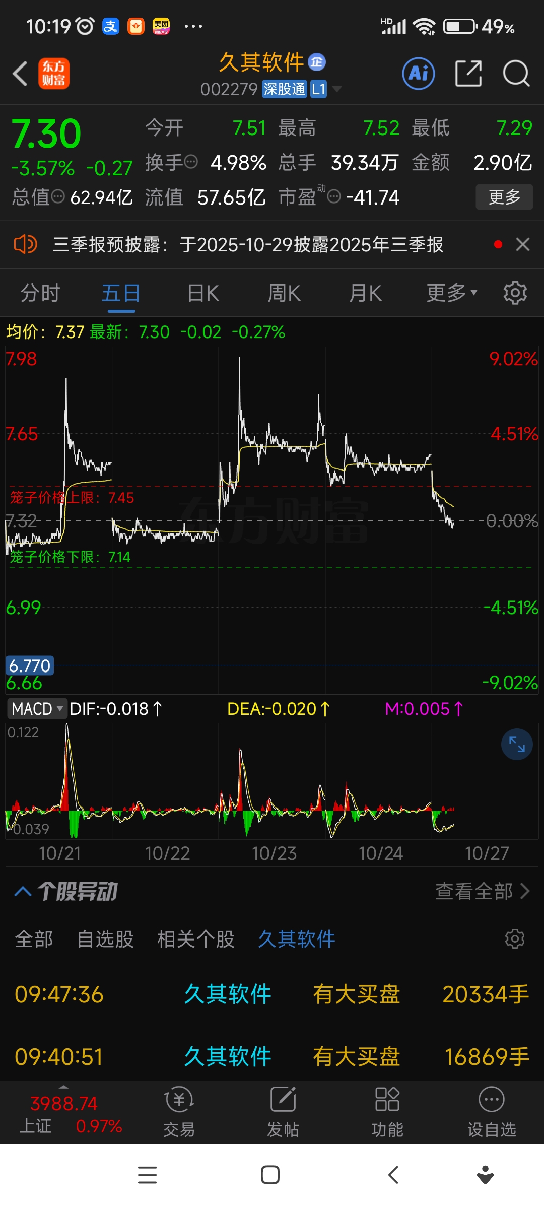
Task: Select the 全部 filter in 个股异动
Action: click(34, 939)
